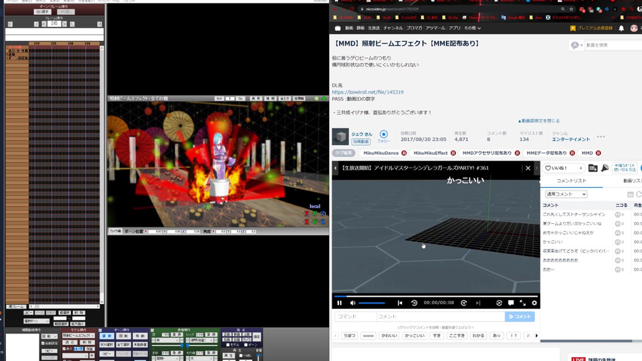Select 通常コメント comment type dropdown
The width and height of the screenshot is (642, 361).
[x=566, y=194]
